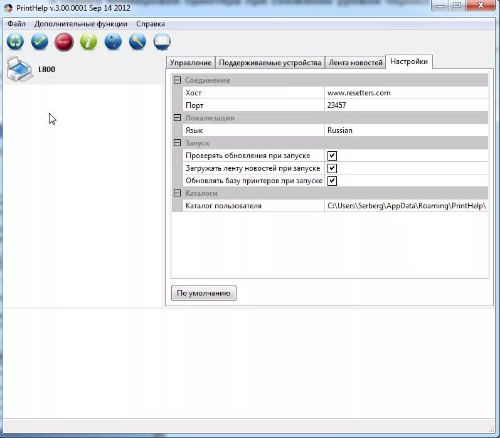Collapse the Локализация section
The width and height of the screenshot is (500, 438).
pyautogui.click(x=178, y=118)
